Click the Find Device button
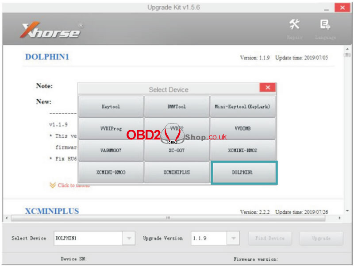Viewport: 354px width, 267px height. tap(270, 238)
